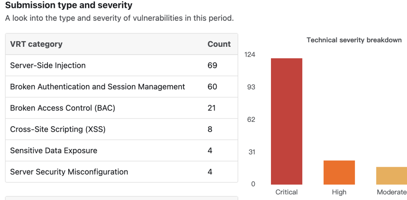Viewport: 407px width, 200px height.
Task: Select Broken Authentication and Session Management row
Action: (98, 87)
